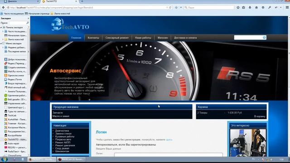Reload the page with the refresh icon
This screenshot has width=290, height=163.
[170, 8]
